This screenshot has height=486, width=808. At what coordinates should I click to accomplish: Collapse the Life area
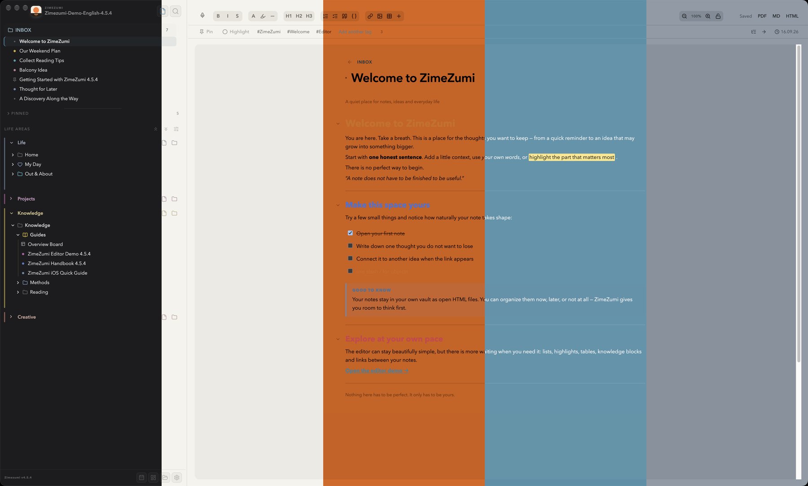11,143
